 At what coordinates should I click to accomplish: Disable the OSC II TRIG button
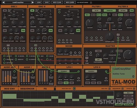(51, 30)
